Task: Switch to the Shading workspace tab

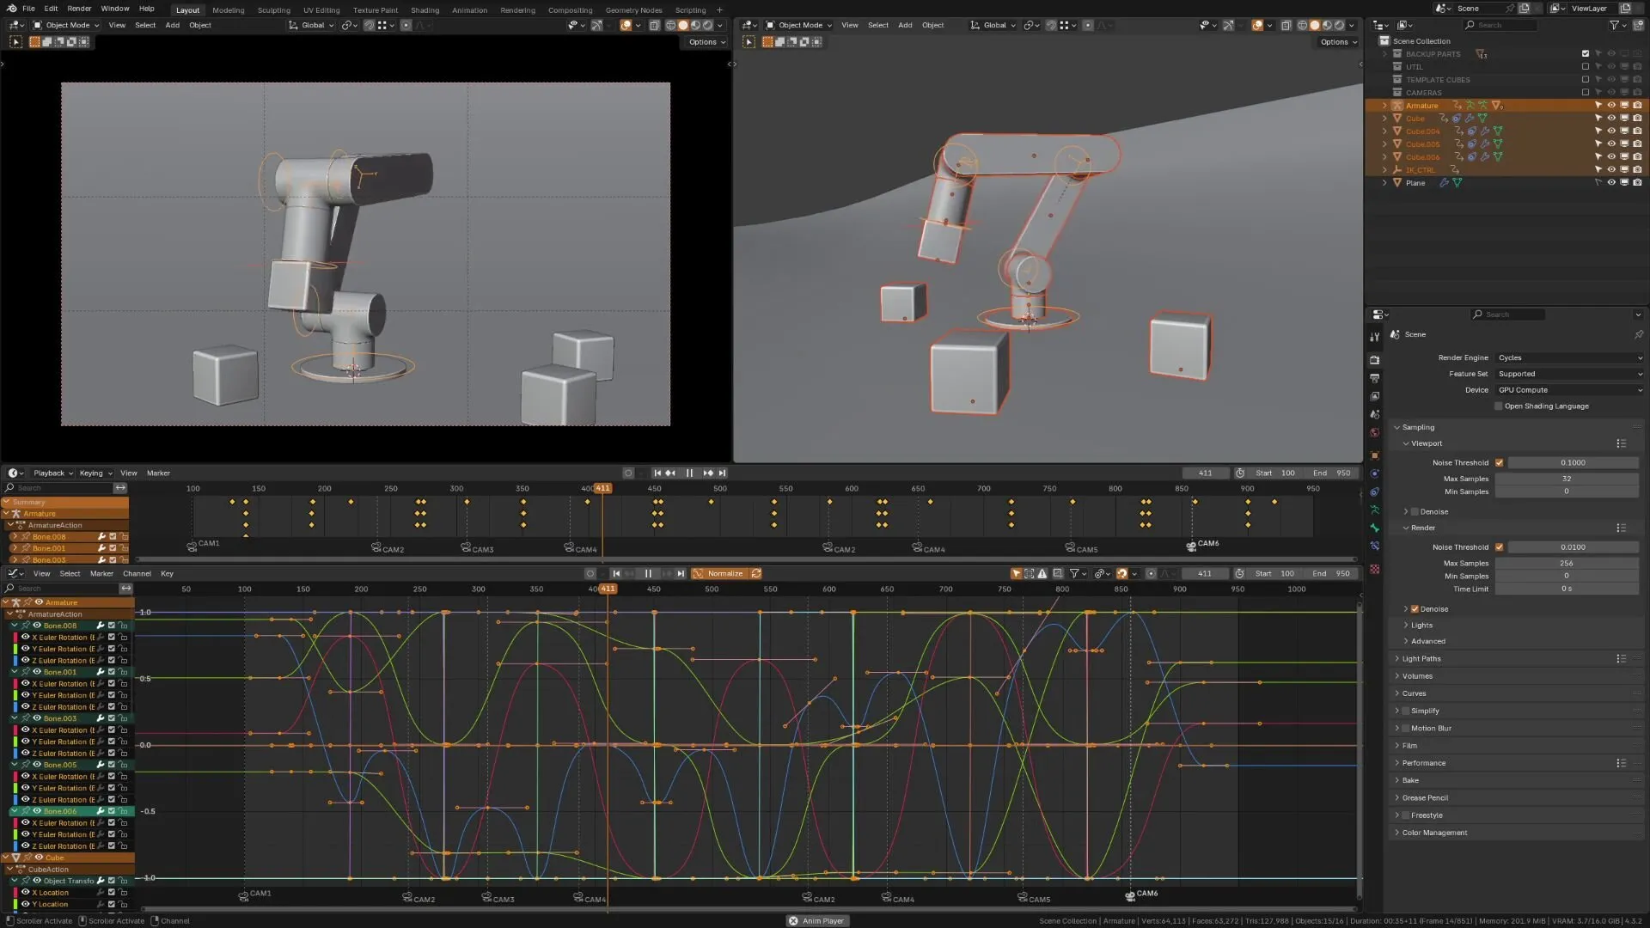Action: [425, 10]
